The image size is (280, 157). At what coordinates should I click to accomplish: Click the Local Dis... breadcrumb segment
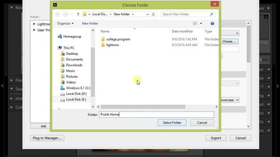(100, 14)
